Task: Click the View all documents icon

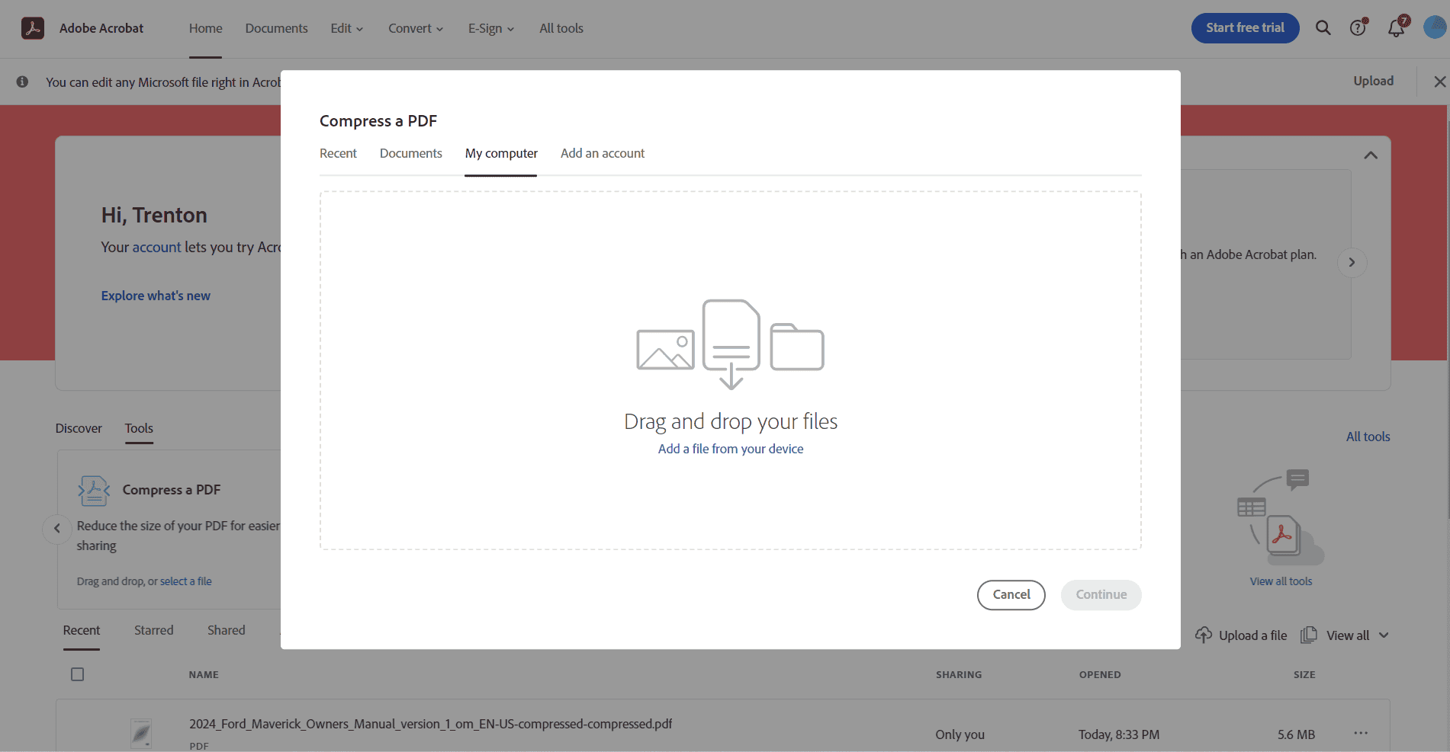Action: click(x=1309, y=635)
